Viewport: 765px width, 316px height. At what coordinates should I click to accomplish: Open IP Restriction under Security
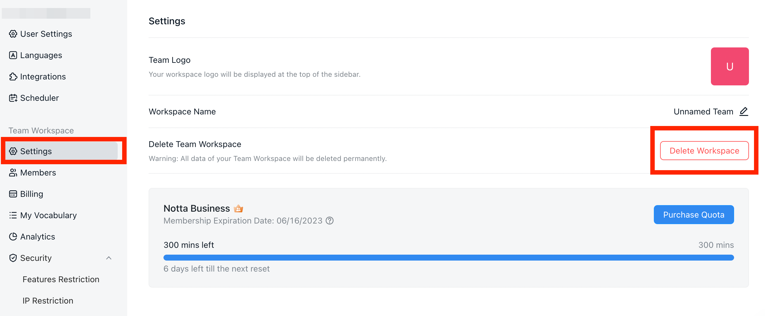tap(48, 301)
